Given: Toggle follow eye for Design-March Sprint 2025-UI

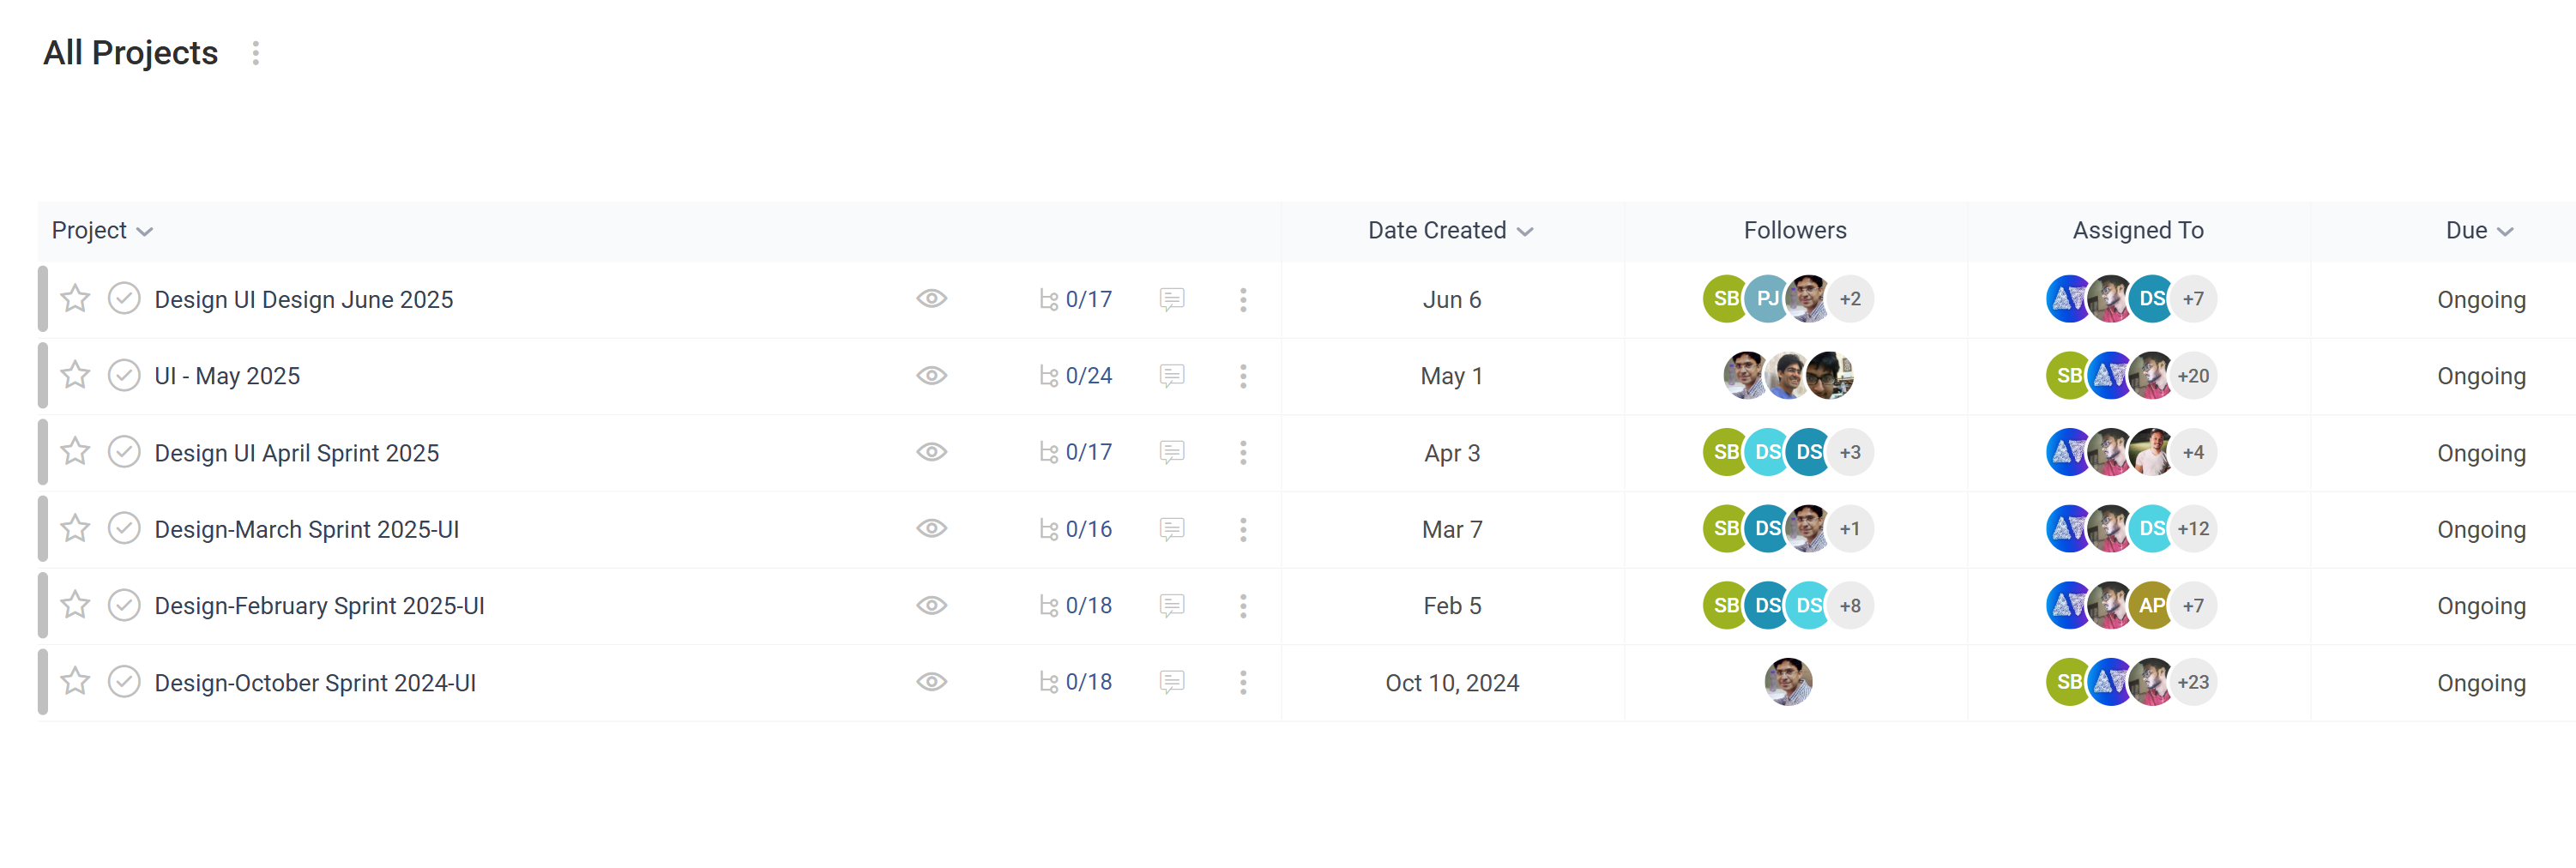Looking at the screenshot, I should 932,529.
